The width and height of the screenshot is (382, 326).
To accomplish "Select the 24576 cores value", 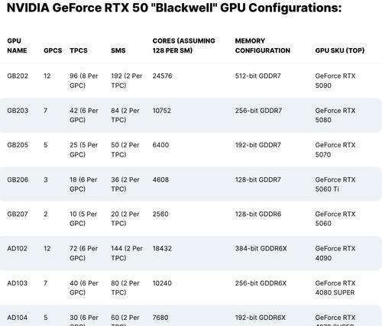I will coord(162,76).
